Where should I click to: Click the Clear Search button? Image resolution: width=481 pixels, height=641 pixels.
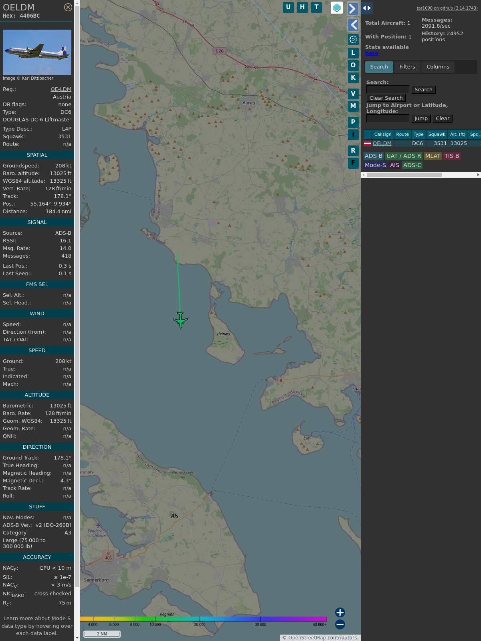click(386, 98)
